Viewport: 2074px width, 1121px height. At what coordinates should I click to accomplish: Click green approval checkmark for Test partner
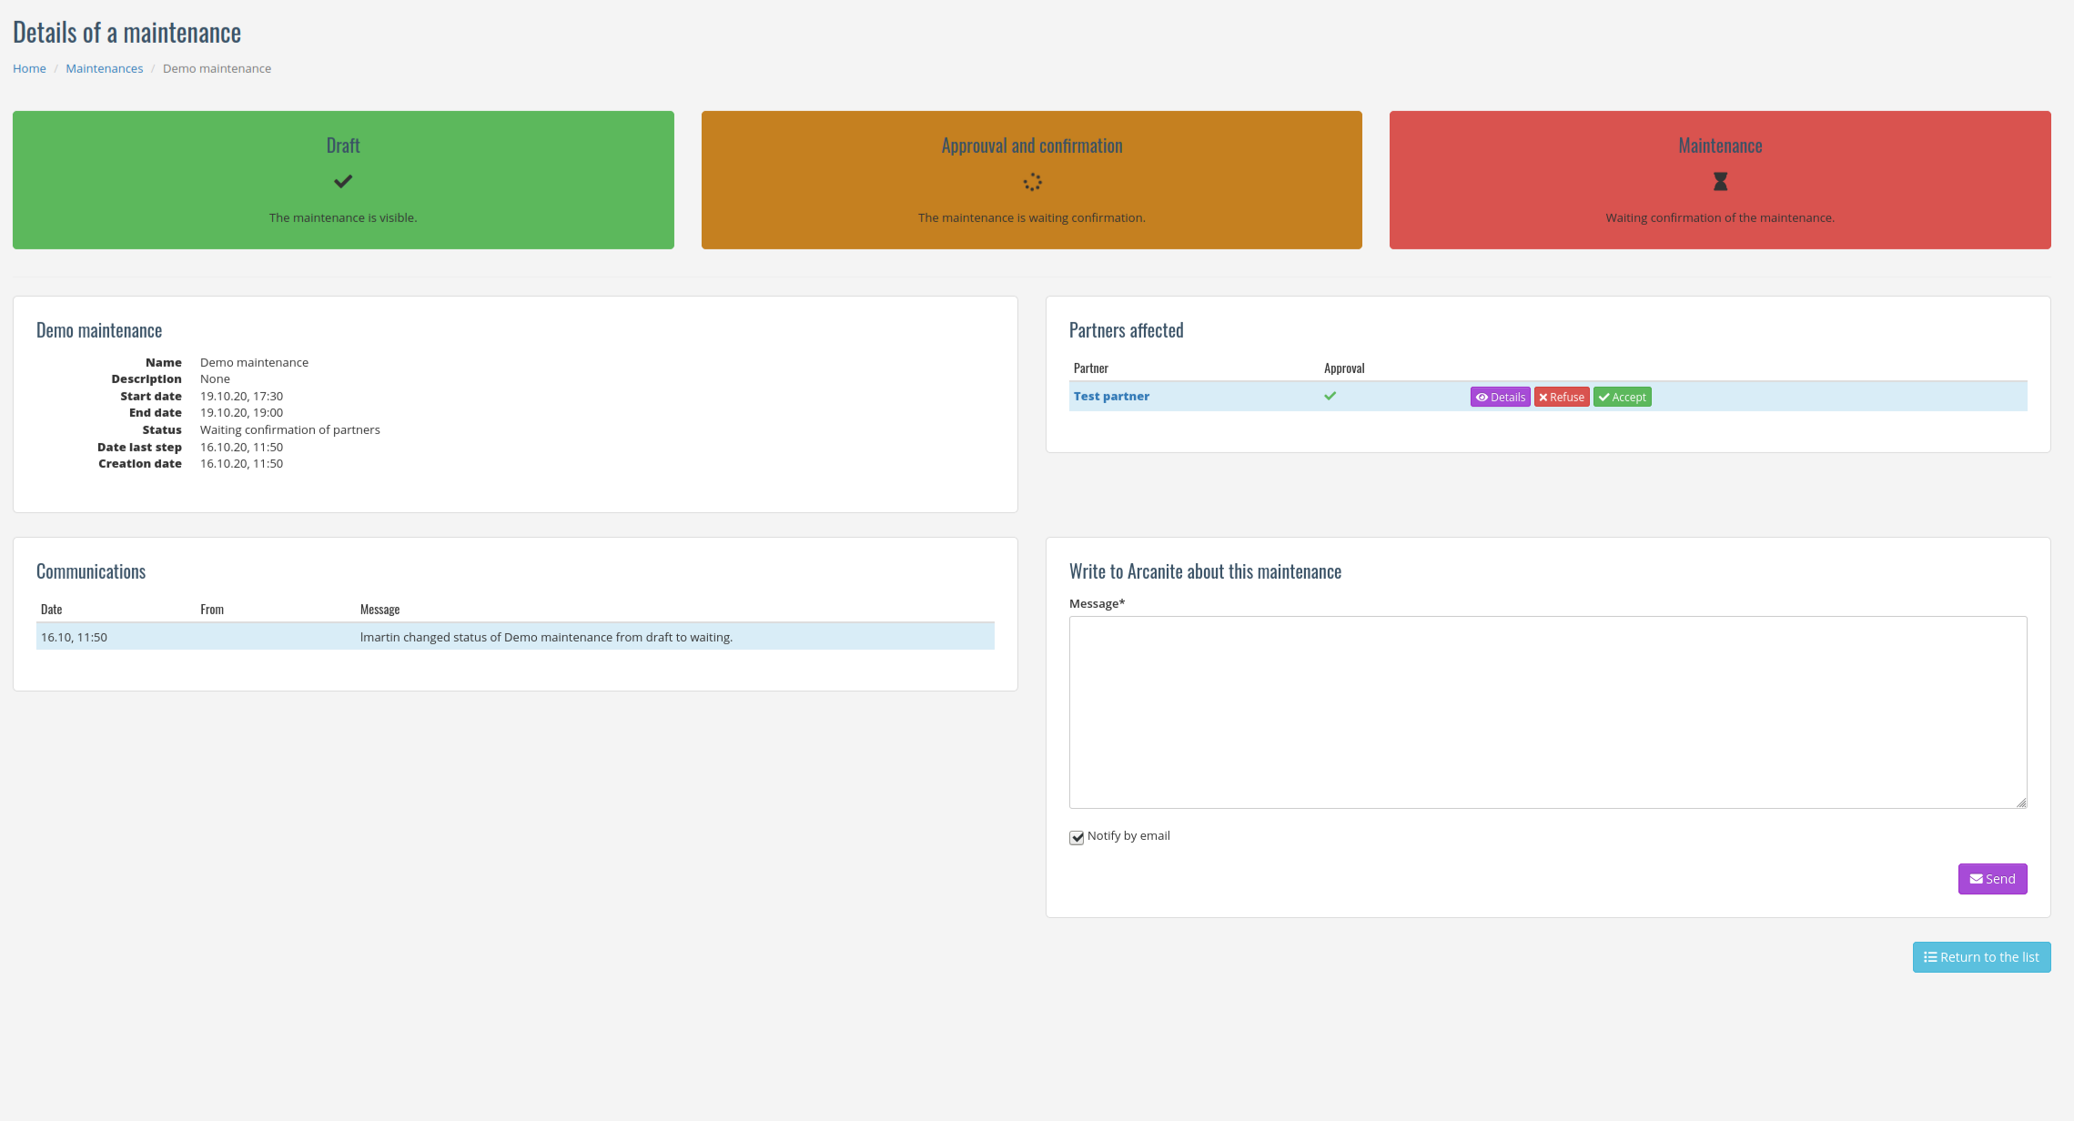click(1330, 396)
